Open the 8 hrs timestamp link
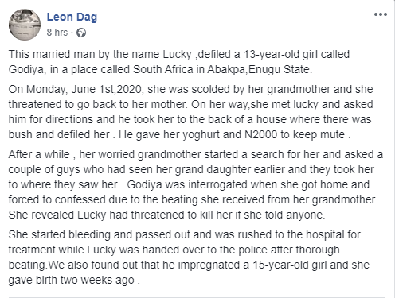395x298 pixels. [57, 33]
